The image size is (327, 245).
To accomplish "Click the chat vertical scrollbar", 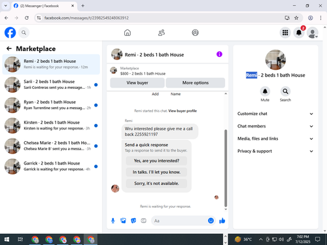I will point(226,168).
